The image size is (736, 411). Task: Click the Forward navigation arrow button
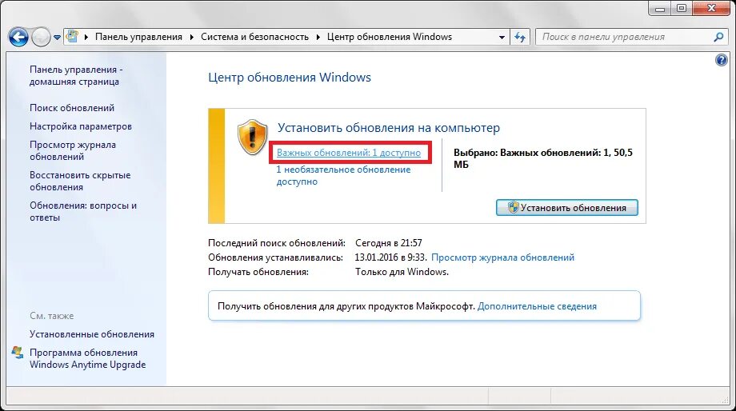(x=41, y=37)
